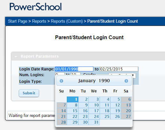The image size is (165, 130).
Task: Select January 2 in the calendar
Action: click(83, 99)
